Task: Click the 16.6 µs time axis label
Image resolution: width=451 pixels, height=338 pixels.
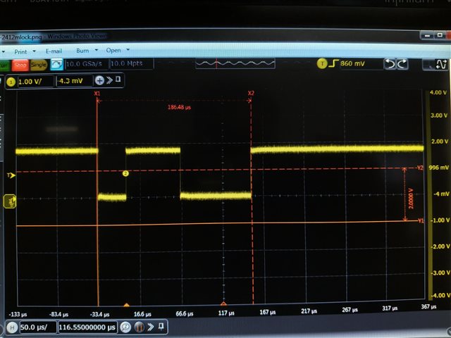Action: coord(142,314)
